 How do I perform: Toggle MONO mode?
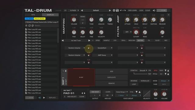(x=83, y=16)
